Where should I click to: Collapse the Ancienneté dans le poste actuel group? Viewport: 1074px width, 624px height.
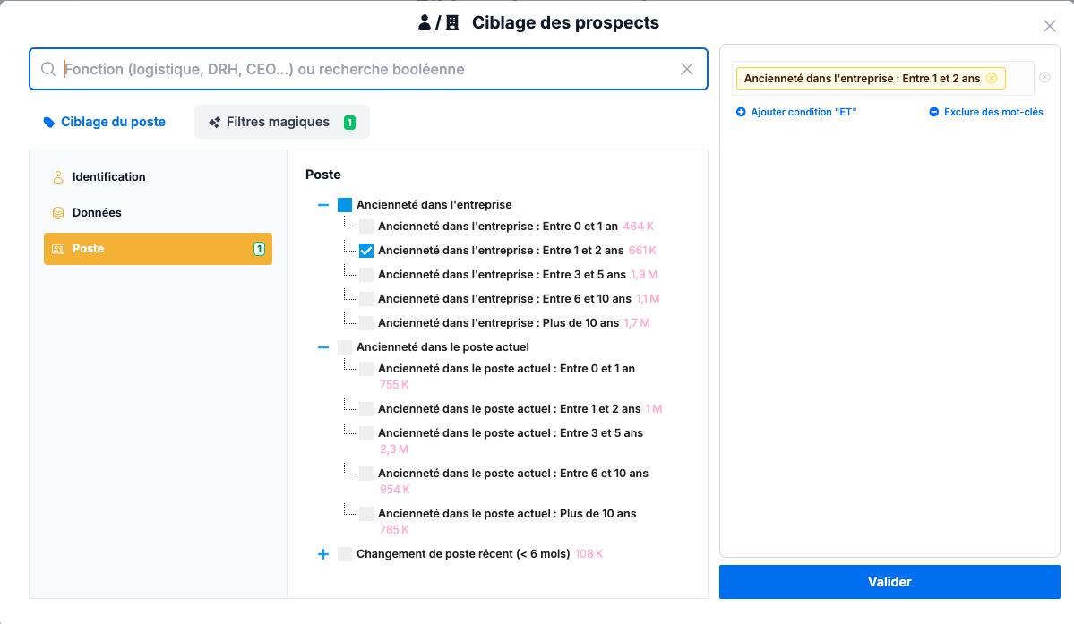[322, 346]
